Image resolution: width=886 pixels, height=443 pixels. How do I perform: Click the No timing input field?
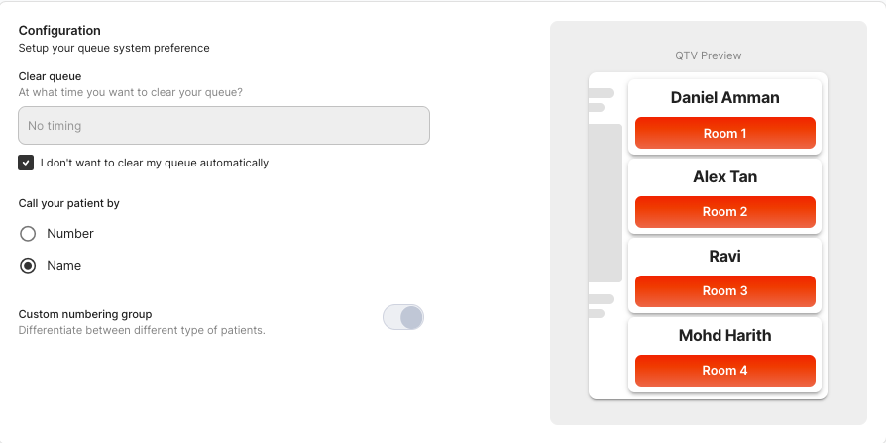click(224, 126)
